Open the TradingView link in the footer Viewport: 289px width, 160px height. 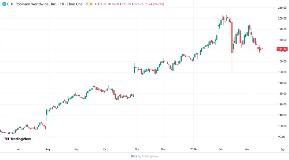[150, 156]
